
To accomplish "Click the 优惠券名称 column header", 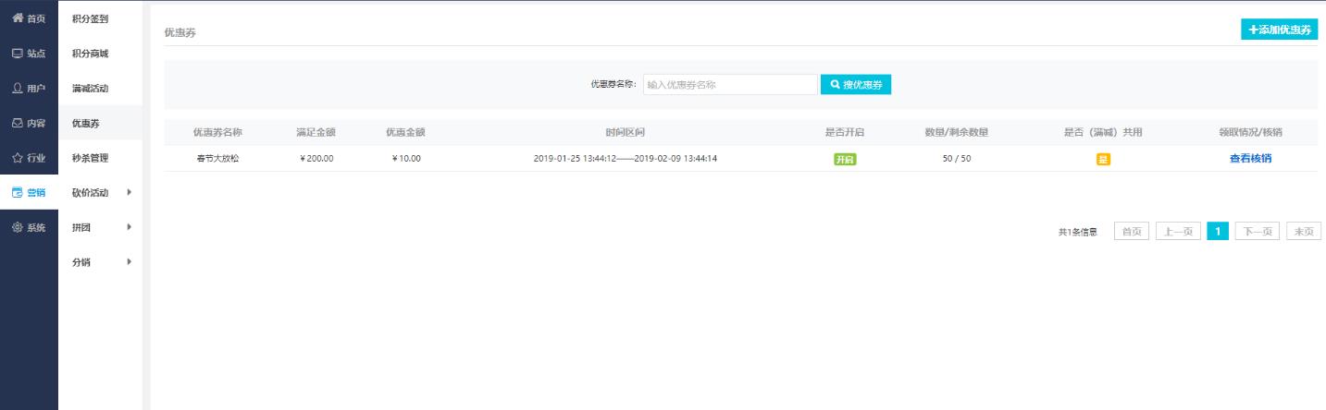I will click(217, 132).
